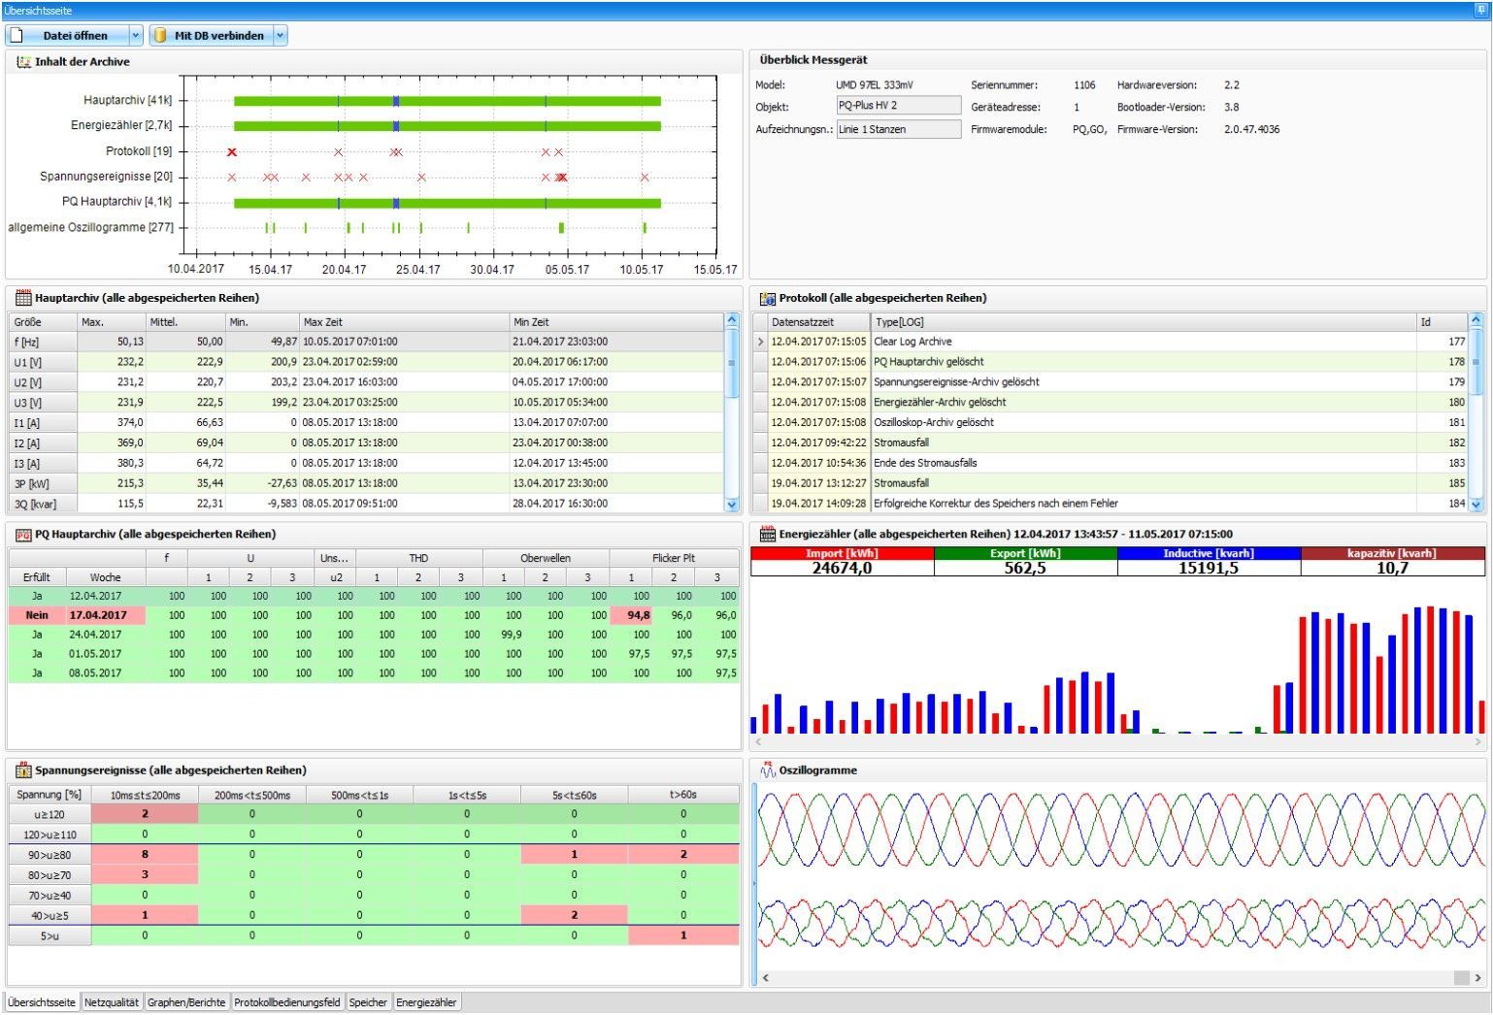Click the Flicker Plt column group header
Viewport: 1493px width, 1015px height.
click(x=674, y=558)
